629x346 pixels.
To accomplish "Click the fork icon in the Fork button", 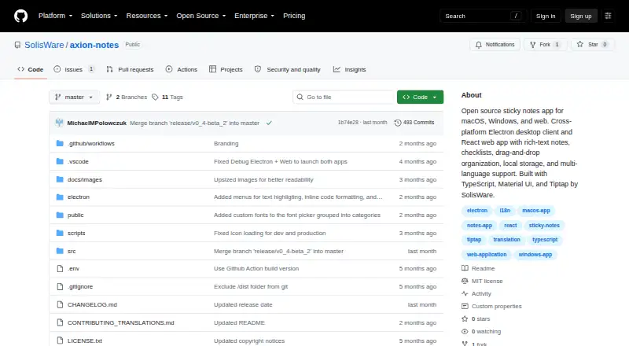I will 533,45.
